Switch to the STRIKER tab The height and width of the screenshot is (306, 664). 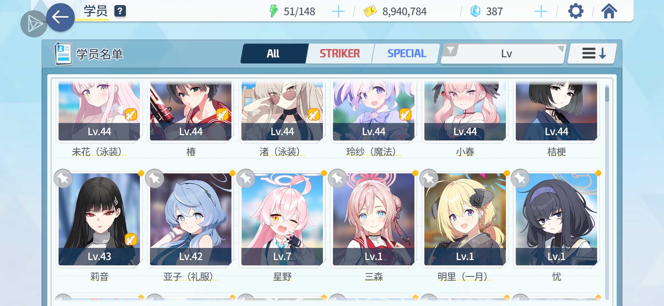(340, 54)
